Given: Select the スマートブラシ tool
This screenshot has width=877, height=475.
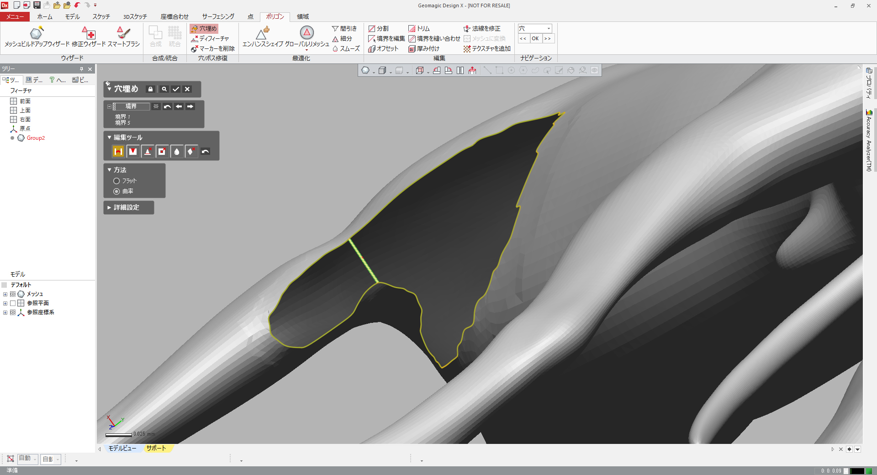Looking at the screenshot, I should [123, 33].
